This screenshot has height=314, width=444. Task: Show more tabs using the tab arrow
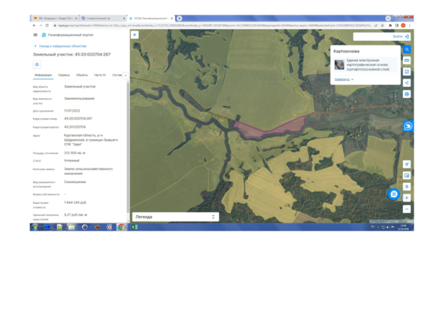(x=126, y=75)
